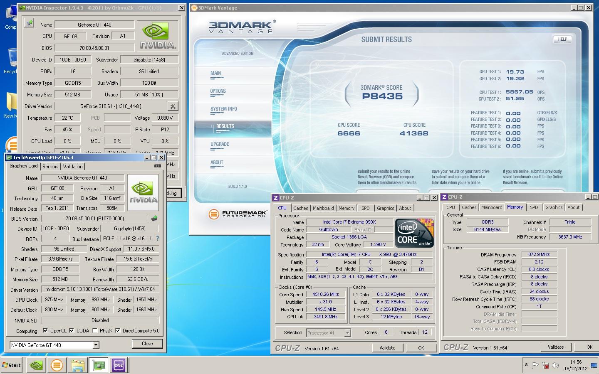Click BIOS Version field in GPU-Z
This screenshot has width=599, height=374.
(x=94, y=219)
